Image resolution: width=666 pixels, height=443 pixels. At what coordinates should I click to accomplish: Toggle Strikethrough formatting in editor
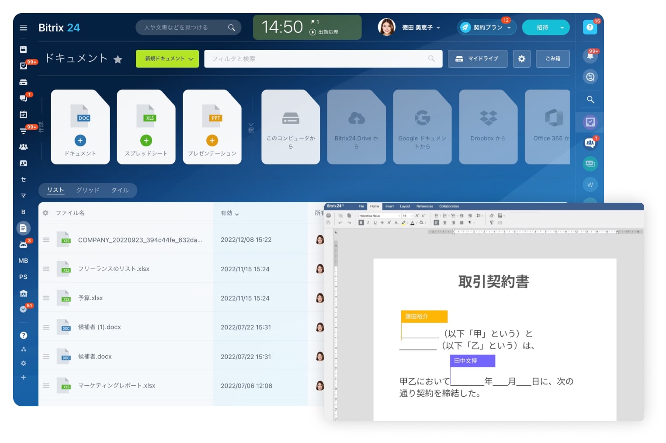[382, 223]
